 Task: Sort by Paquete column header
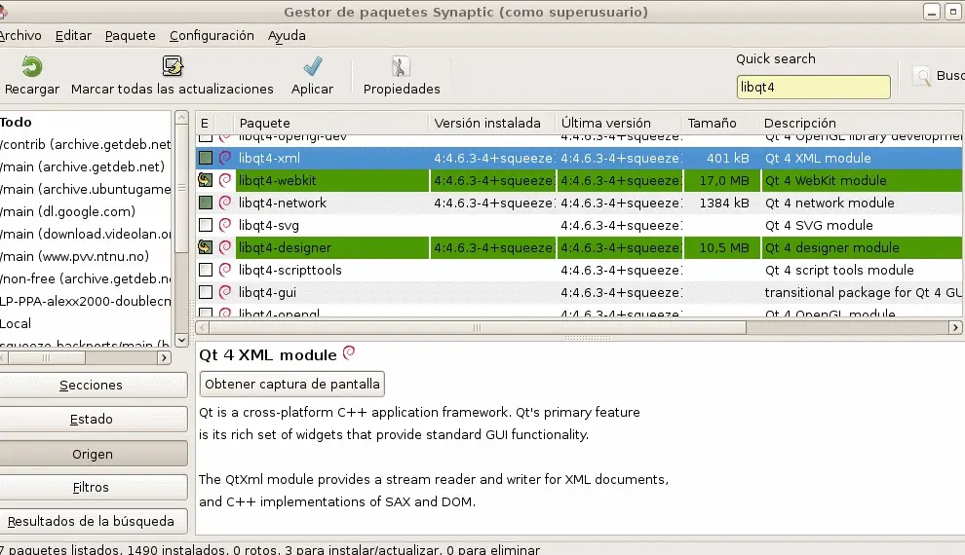[x=331, y=123]
